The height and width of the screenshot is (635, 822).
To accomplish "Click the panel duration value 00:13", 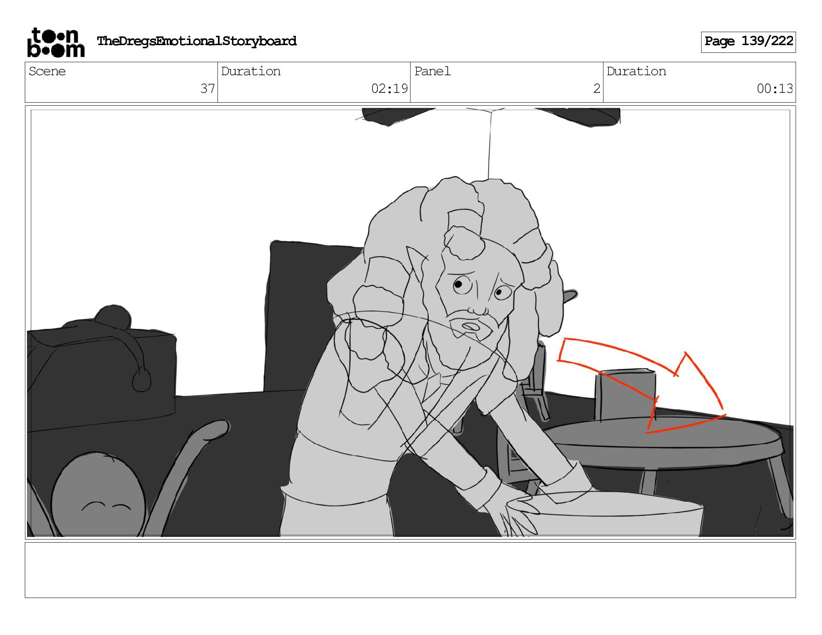I will (775, 89).
